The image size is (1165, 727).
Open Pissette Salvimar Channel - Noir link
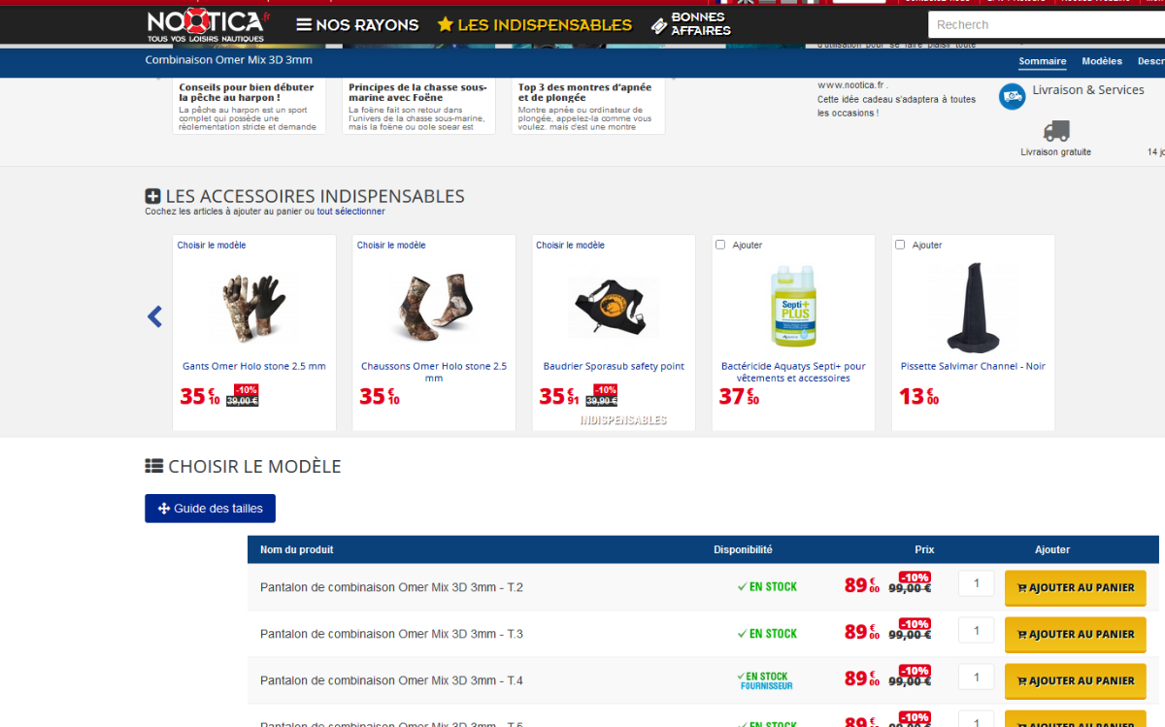[x=973, y=367]
